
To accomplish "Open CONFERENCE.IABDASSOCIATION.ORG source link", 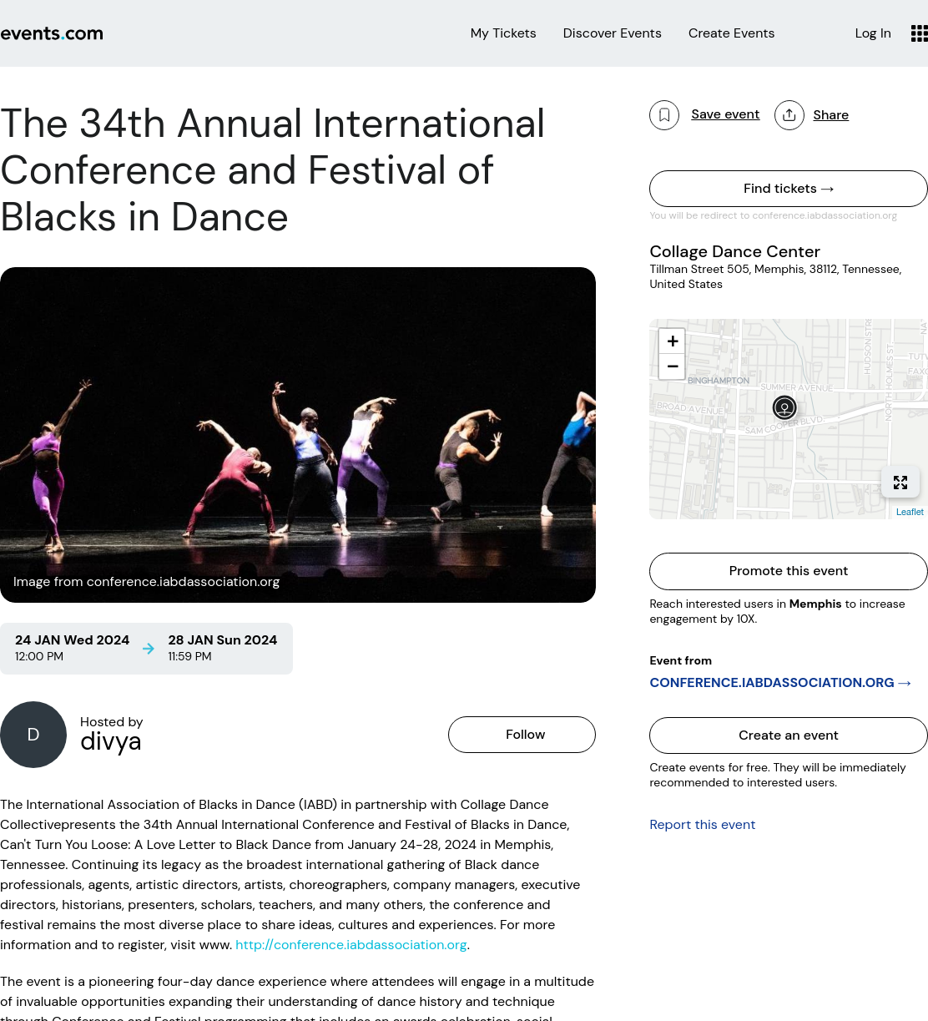I will (780, 683).
